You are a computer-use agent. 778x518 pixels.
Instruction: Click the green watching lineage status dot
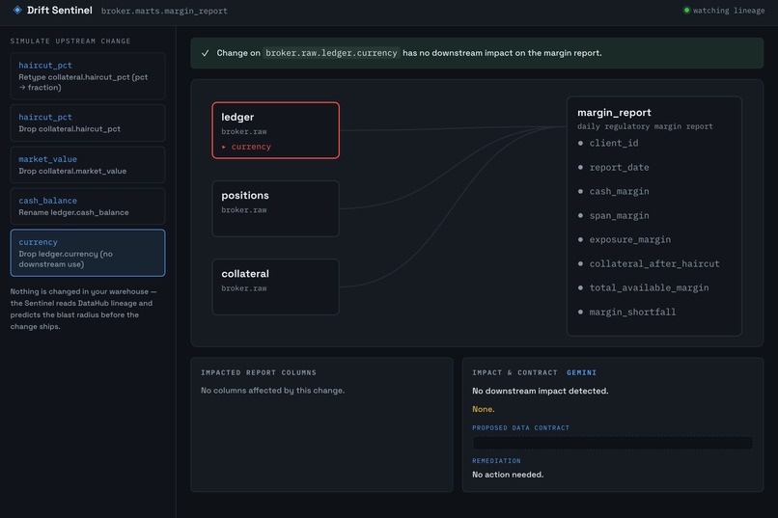tap(686, 10)
